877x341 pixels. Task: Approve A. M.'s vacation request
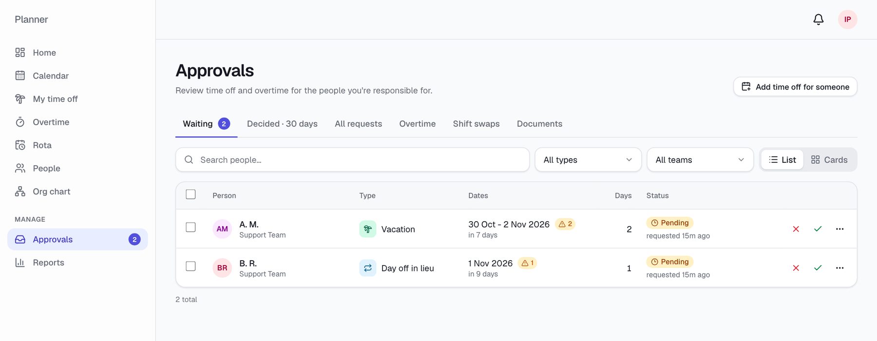coord(818,229)
